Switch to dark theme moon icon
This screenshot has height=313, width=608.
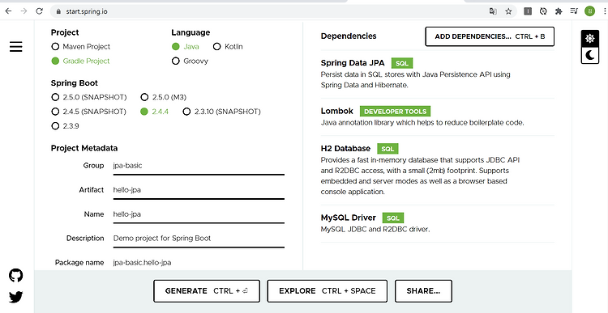point(590,55)
